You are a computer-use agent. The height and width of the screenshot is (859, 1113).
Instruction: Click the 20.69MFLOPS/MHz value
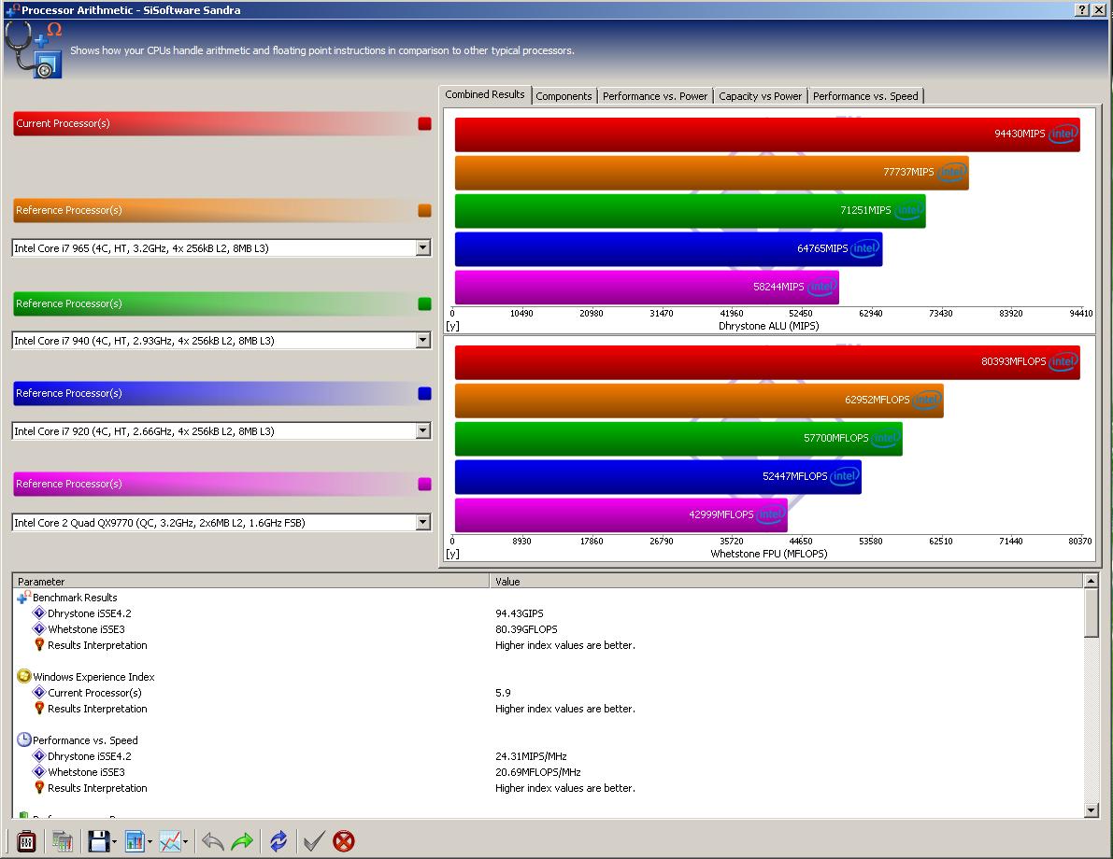(x=538, y=772)
